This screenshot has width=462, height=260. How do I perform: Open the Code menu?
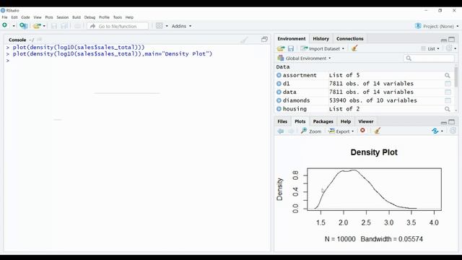pos(25,17)
